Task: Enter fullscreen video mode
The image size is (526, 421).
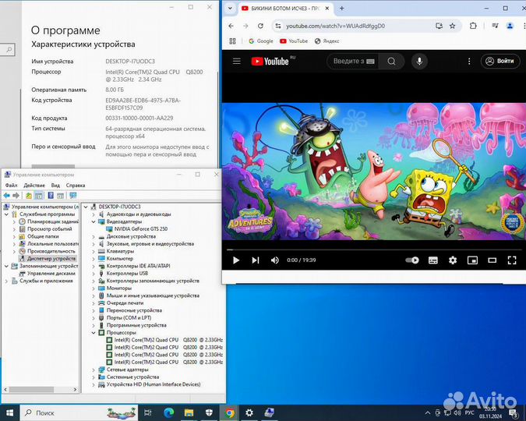Action: pos(512,260)
